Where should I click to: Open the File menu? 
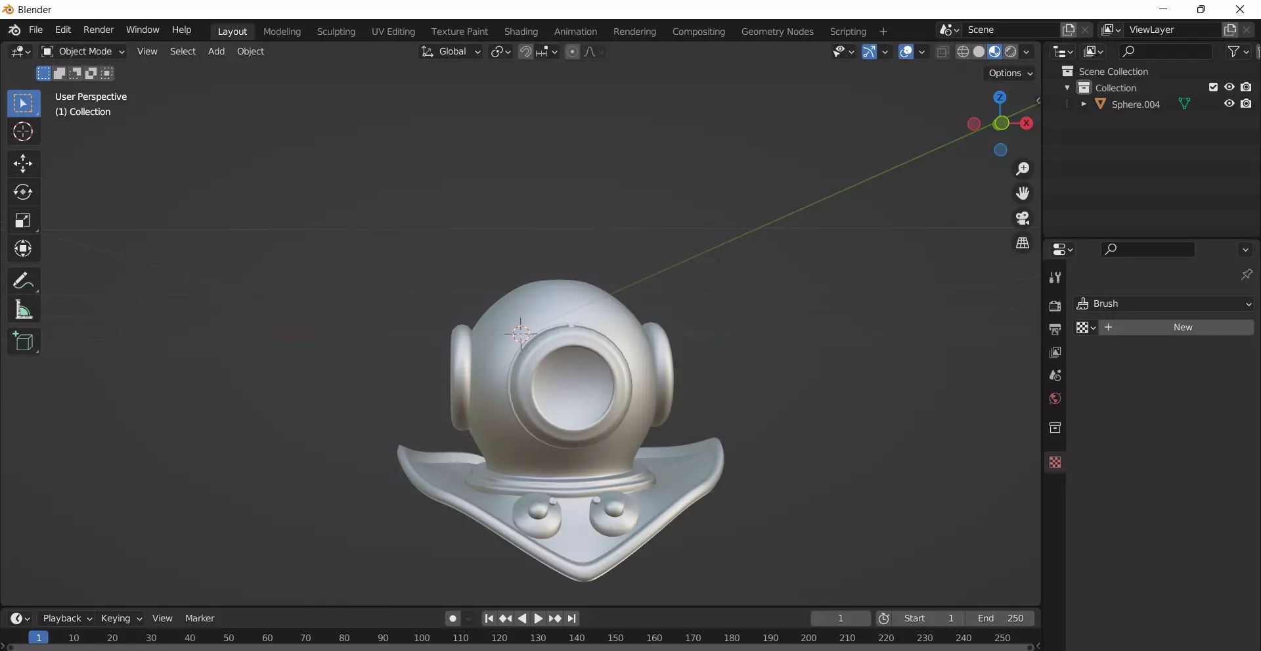36,30
